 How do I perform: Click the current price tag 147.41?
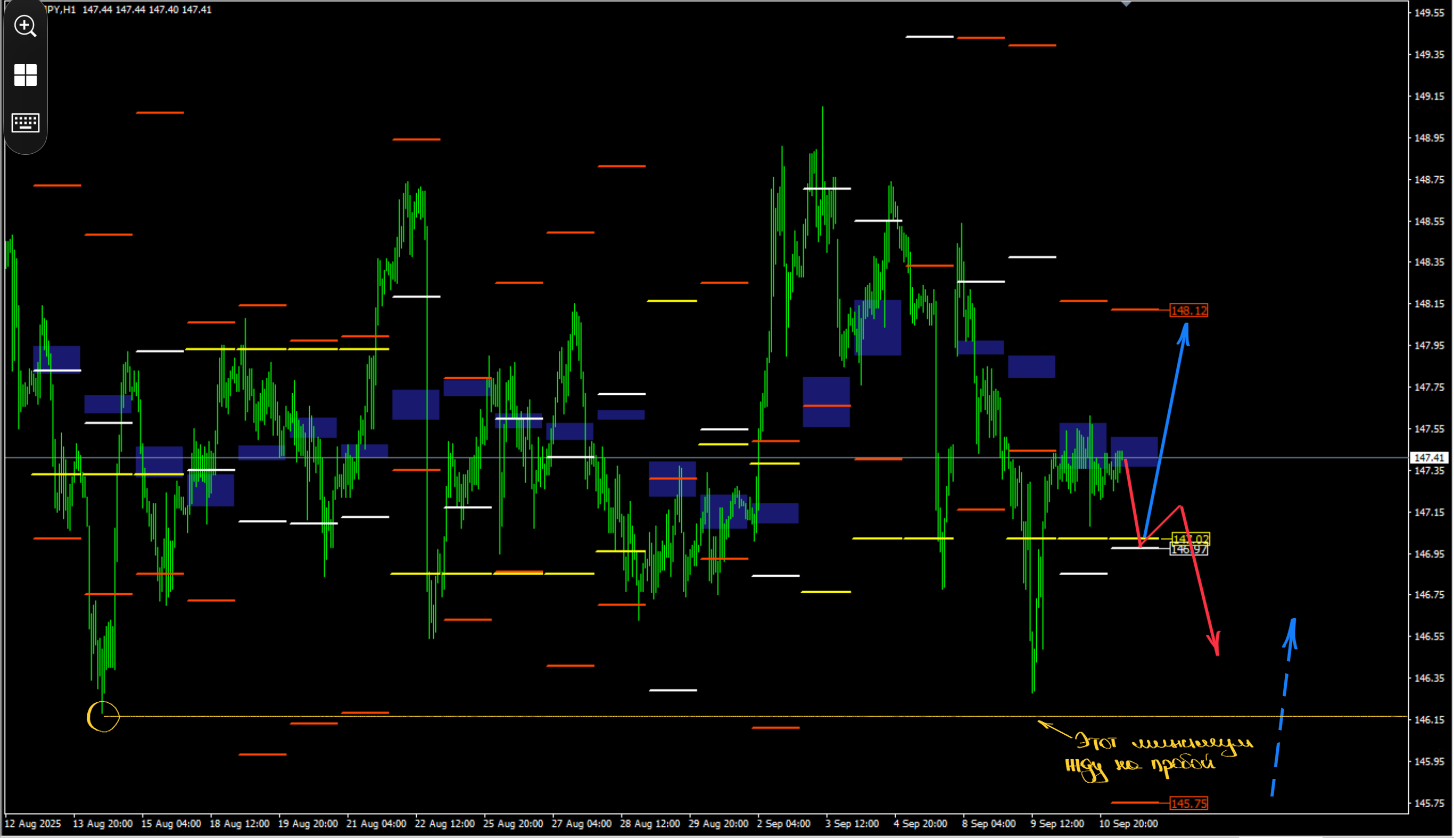pyautogui.click(x=1429, y=458)
